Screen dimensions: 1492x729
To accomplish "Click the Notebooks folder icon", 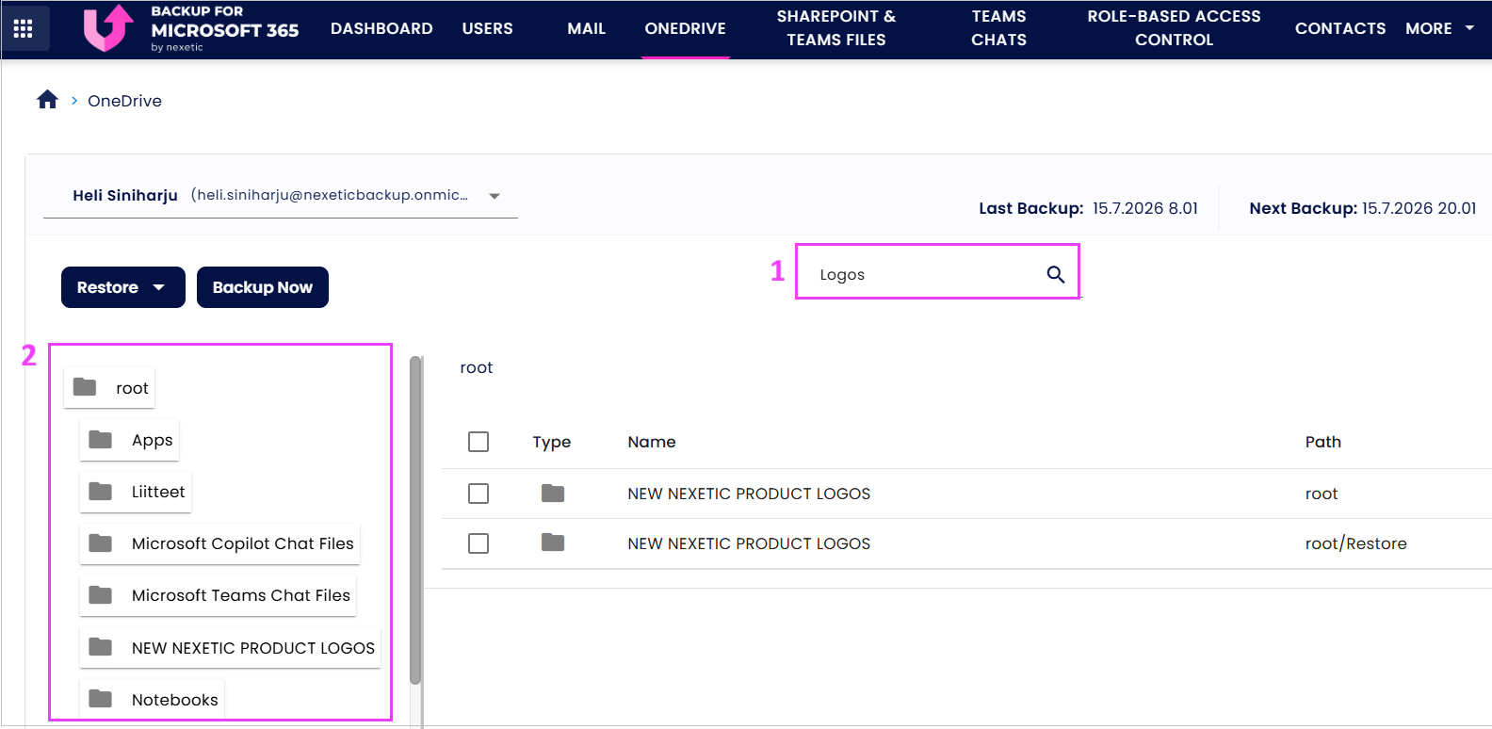I will [100, 699].
